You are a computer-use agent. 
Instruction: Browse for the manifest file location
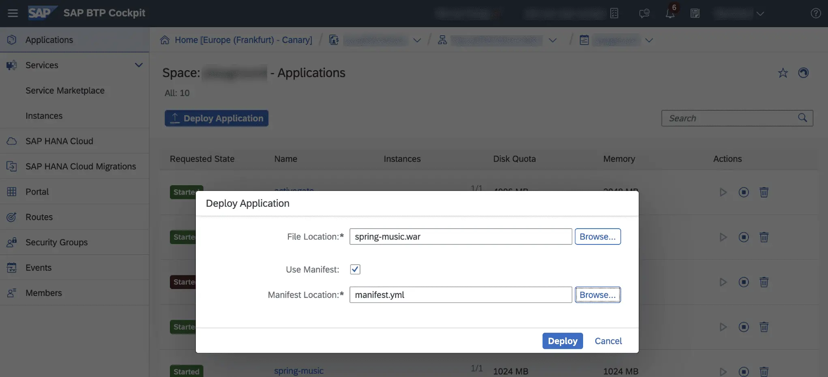point(597,295)
